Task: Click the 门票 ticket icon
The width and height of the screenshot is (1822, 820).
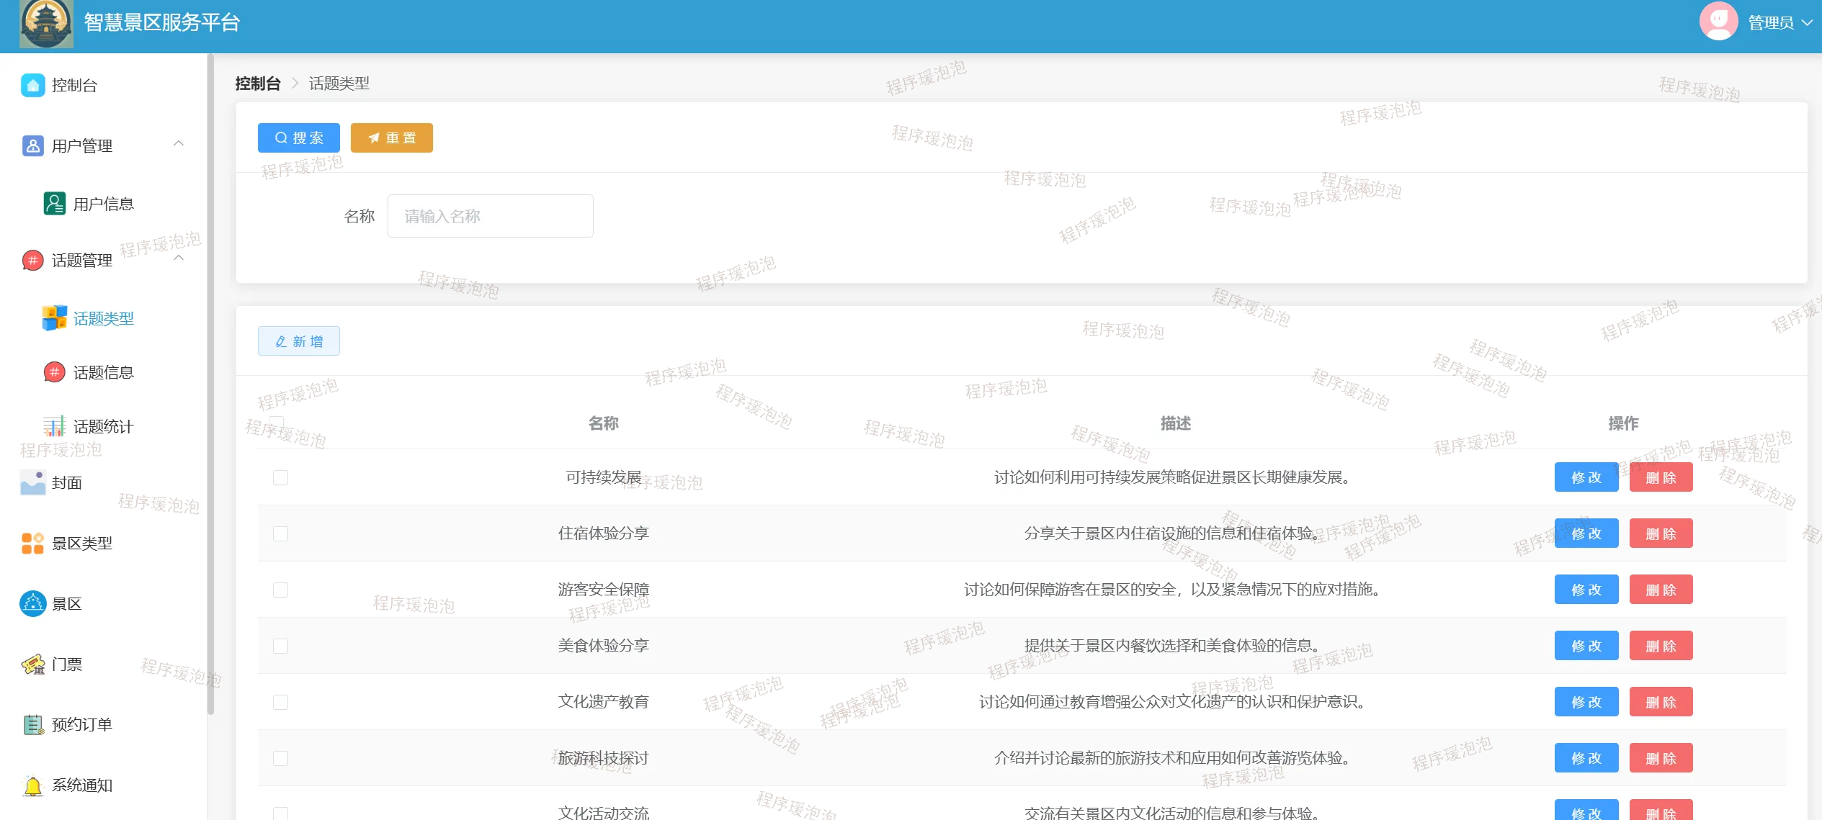Action: 32,664
